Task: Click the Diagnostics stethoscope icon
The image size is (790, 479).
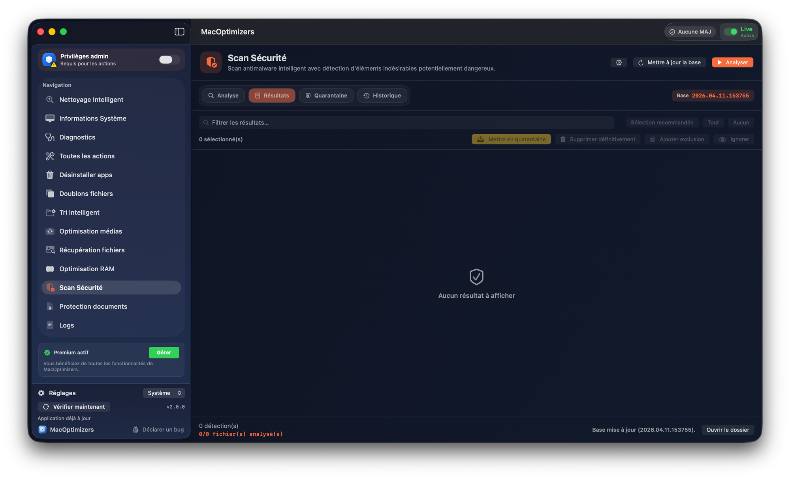Action: [x=50, y=137]
